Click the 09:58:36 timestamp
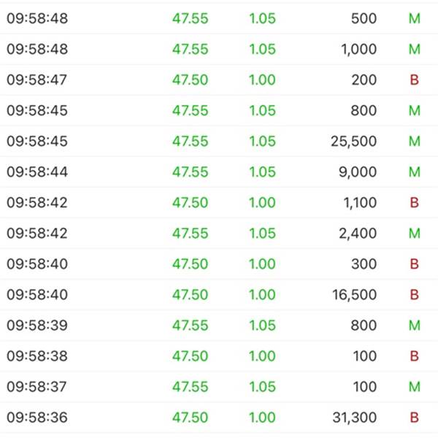The height and width of the screenshot is (438, 438). [x=37, y=418]
